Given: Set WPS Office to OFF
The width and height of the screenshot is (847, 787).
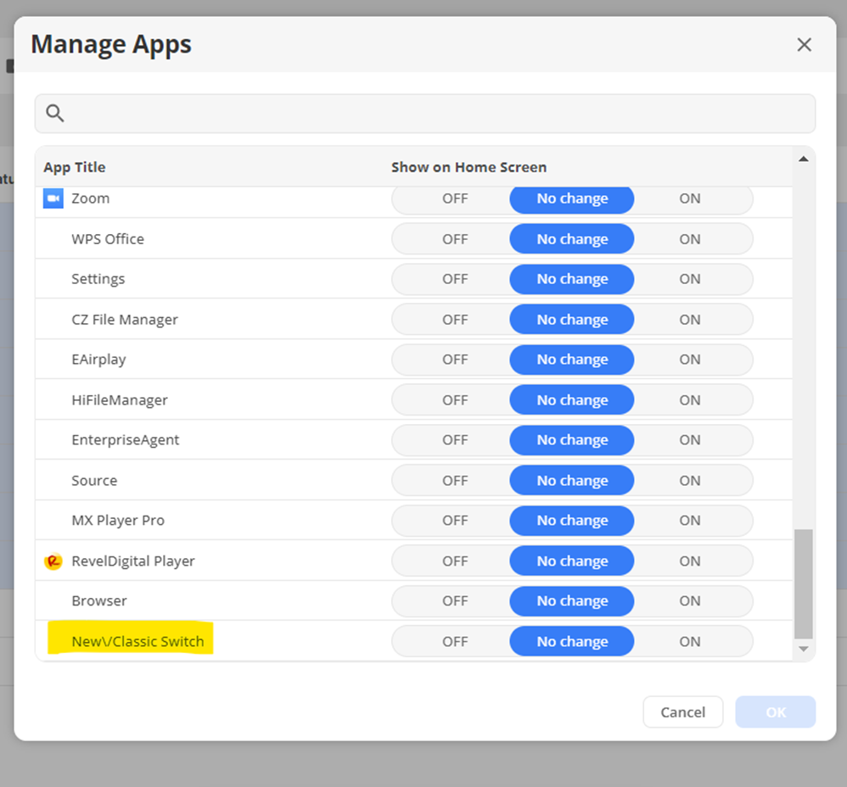Looking at the screenshot, I should [455, 239].
